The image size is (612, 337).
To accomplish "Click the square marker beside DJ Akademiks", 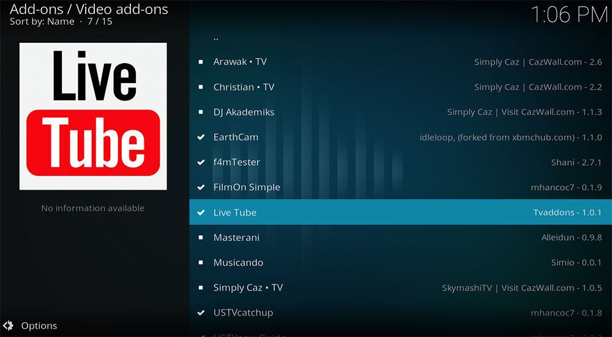I will pos(201,112).
